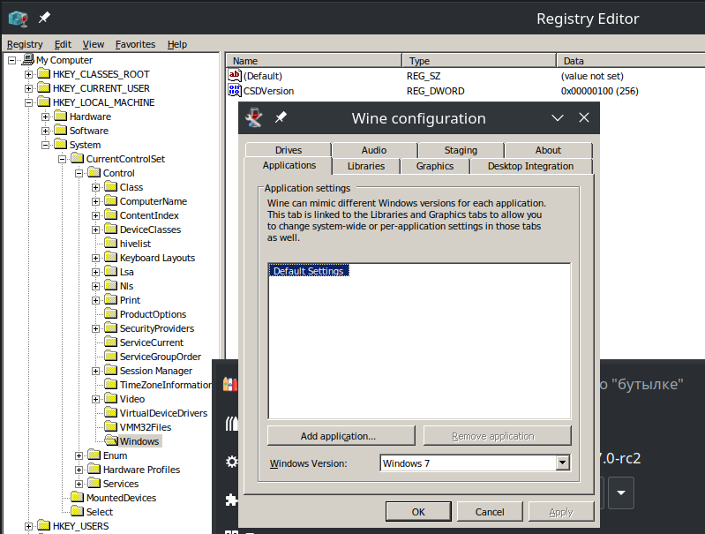Collapse the Wine configuration window with chevron

pyautogui.click(x=558, y=118)
